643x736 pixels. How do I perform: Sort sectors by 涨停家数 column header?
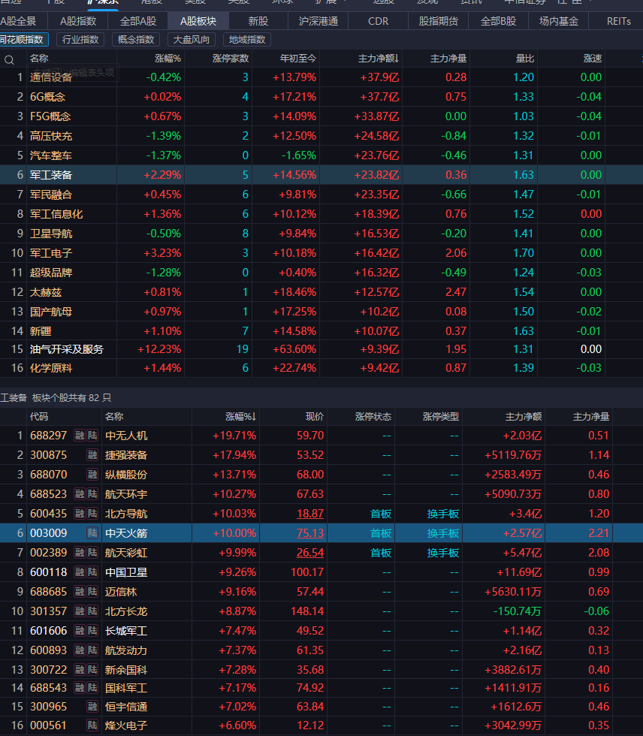click(x=230, y=58)
